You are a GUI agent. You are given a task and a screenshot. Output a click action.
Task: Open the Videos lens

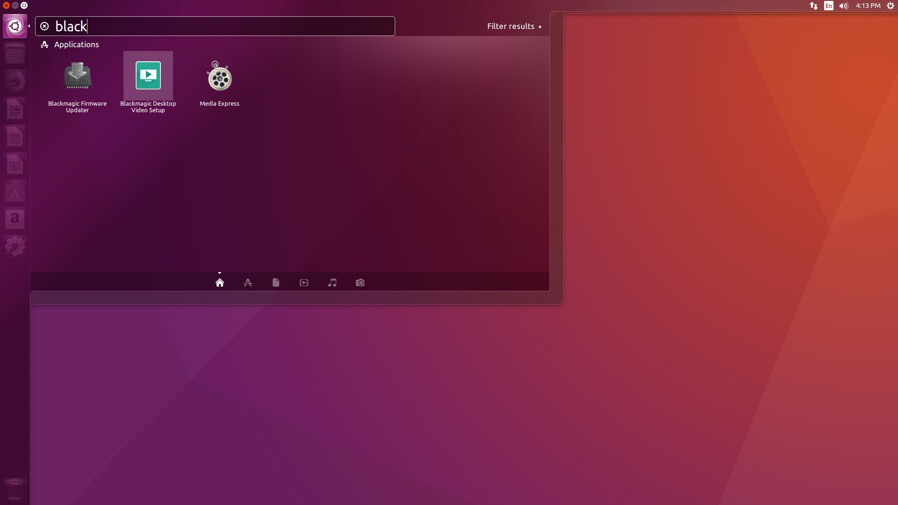click(x=304, y=282)
